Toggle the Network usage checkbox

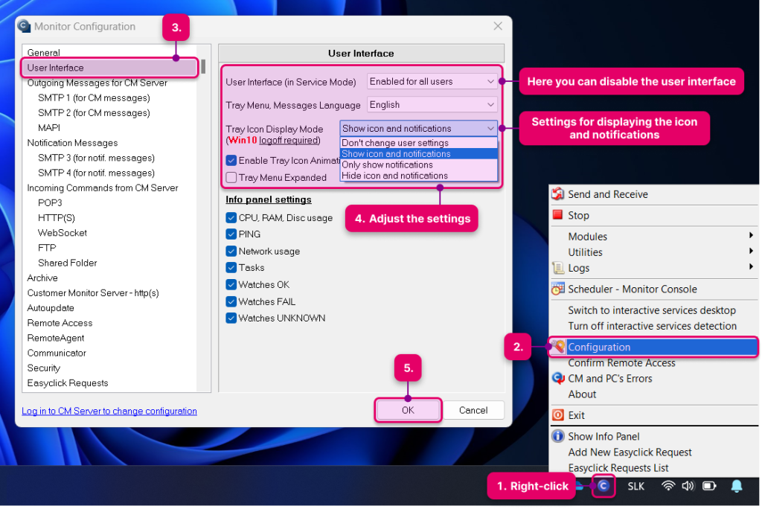pos(232,252)
